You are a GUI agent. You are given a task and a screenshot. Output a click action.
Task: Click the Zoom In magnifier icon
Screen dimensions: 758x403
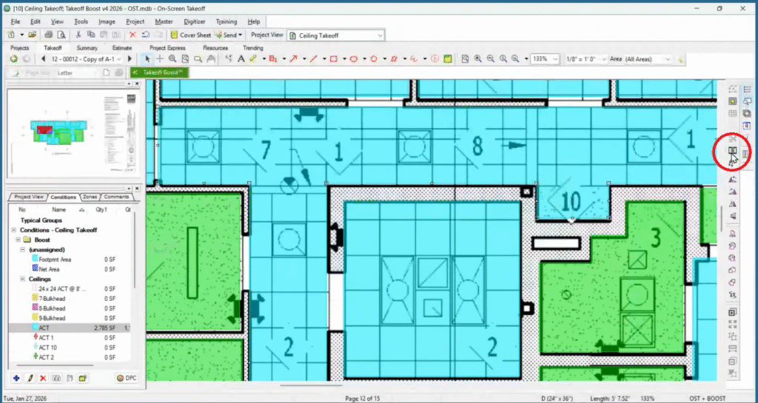[x=477, y=59]
